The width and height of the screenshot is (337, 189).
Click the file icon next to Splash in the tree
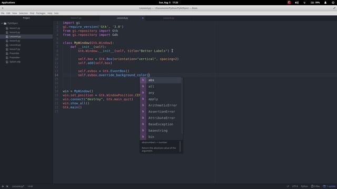(x=7, y=62)
